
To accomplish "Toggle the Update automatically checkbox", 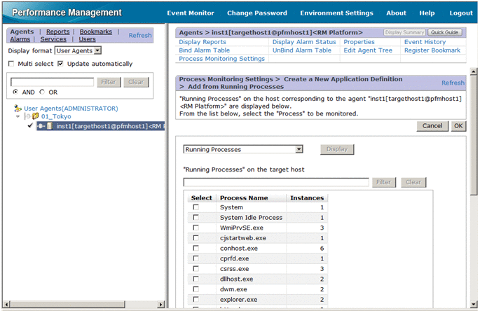I will pyautogui.click(x=61, y=64).
